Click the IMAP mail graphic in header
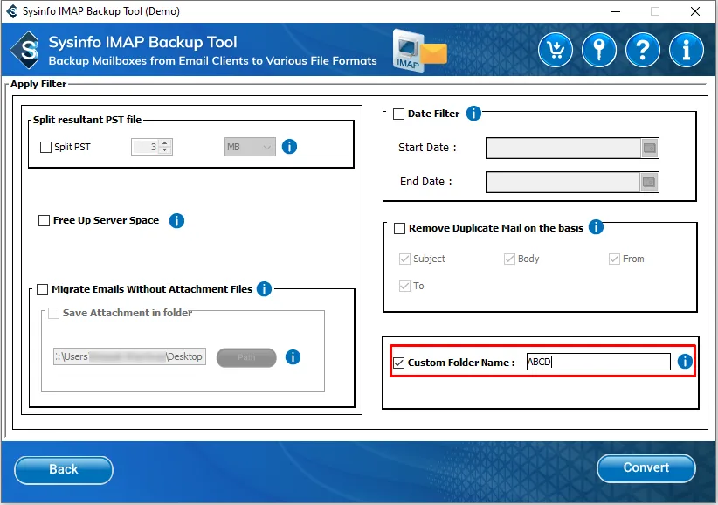The image size is (718, 505). (419, 51)
